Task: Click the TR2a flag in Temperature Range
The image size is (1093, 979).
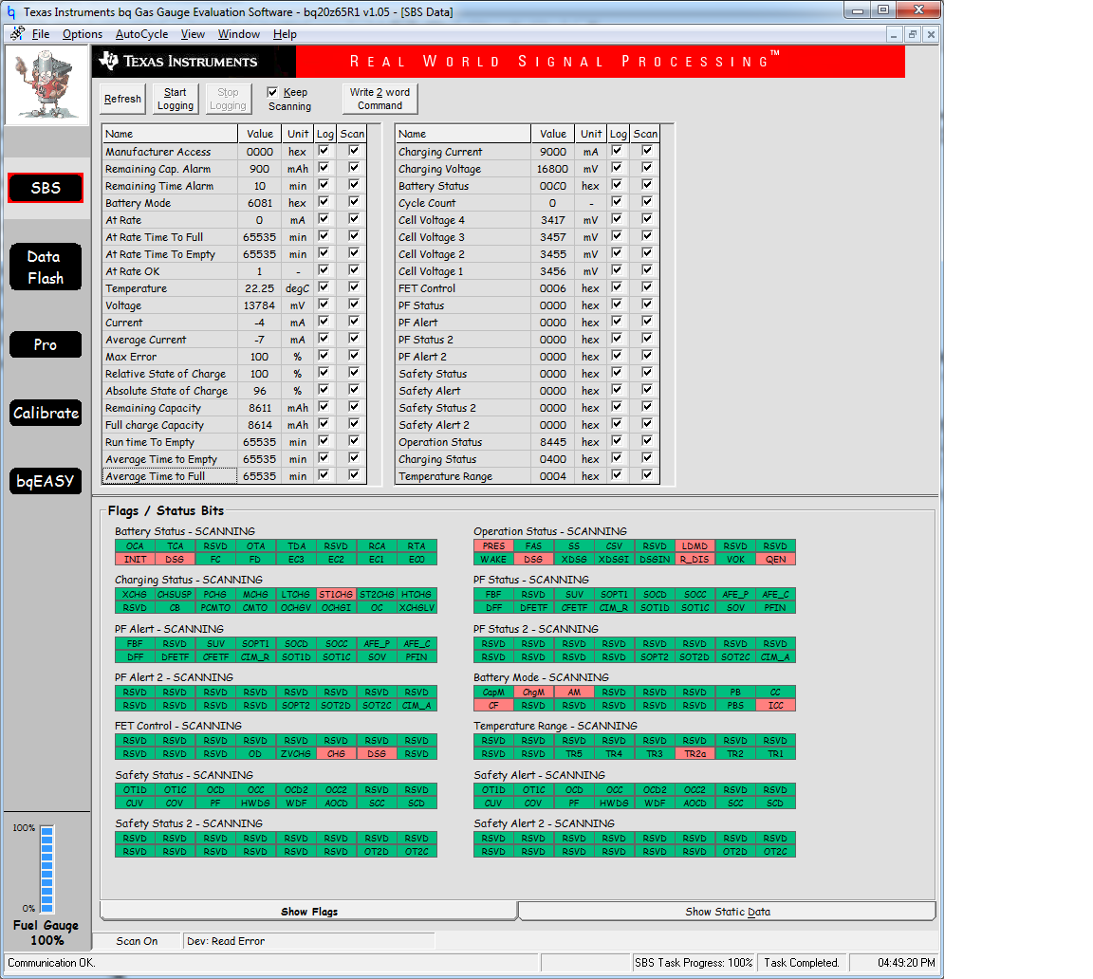Action: click(x=695, y=754)
